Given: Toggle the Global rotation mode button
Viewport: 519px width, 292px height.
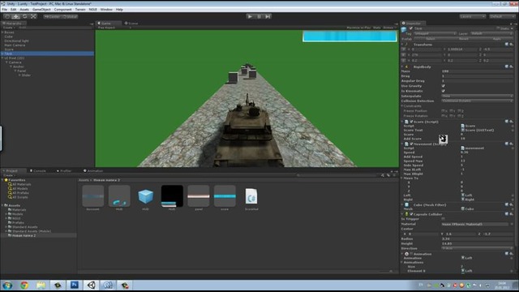Looking at the screenshot, I should point(70,16).
